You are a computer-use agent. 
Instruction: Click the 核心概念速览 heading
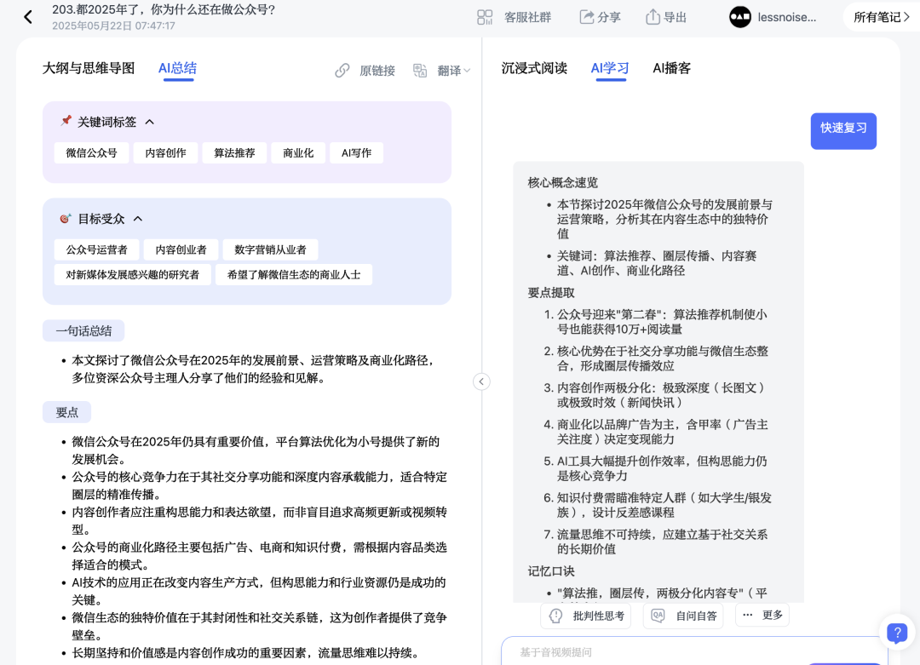(563, 182)
